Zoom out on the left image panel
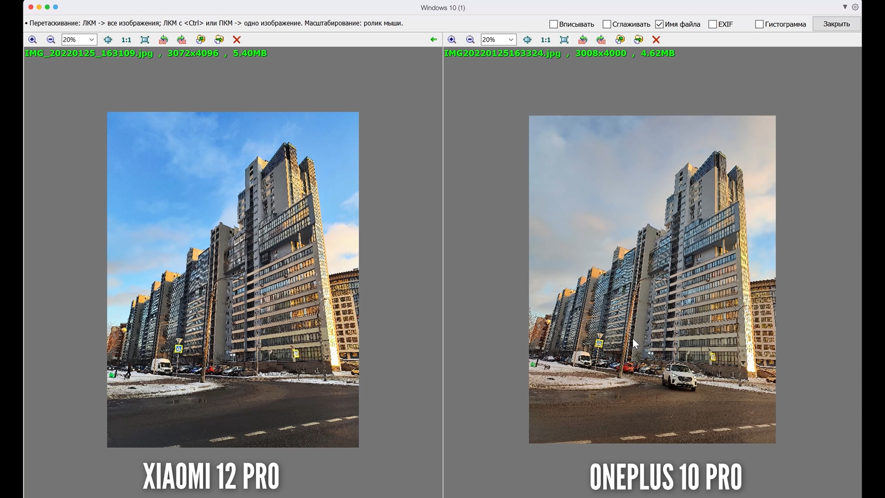This screenshot has width=885, height=498. [x=51, y=40]
